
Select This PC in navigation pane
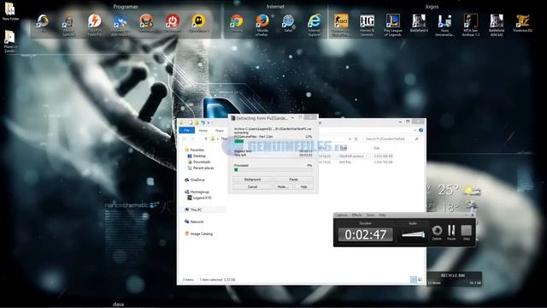click(x=193, y=210)
